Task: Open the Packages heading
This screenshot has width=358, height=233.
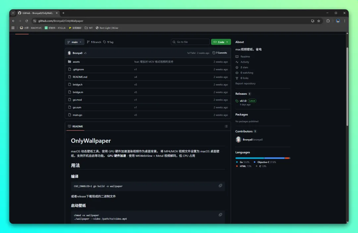Action: click(x=242, y=115)
